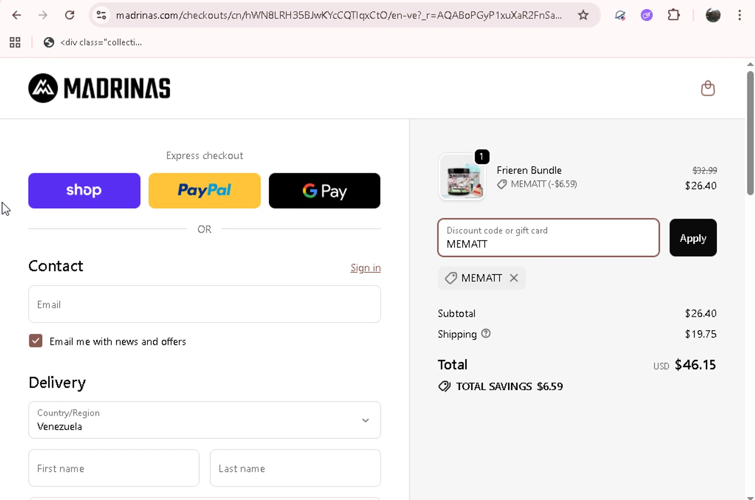Click the Frieren Bundle product name
Screen dimensions: 755x500
[x=529, y=170]
